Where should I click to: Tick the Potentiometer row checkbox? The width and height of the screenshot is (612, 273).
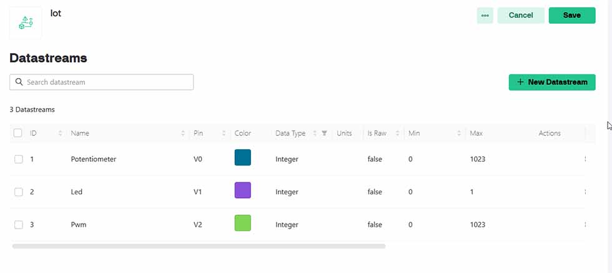pyautogui.click(x=18, y=159)
